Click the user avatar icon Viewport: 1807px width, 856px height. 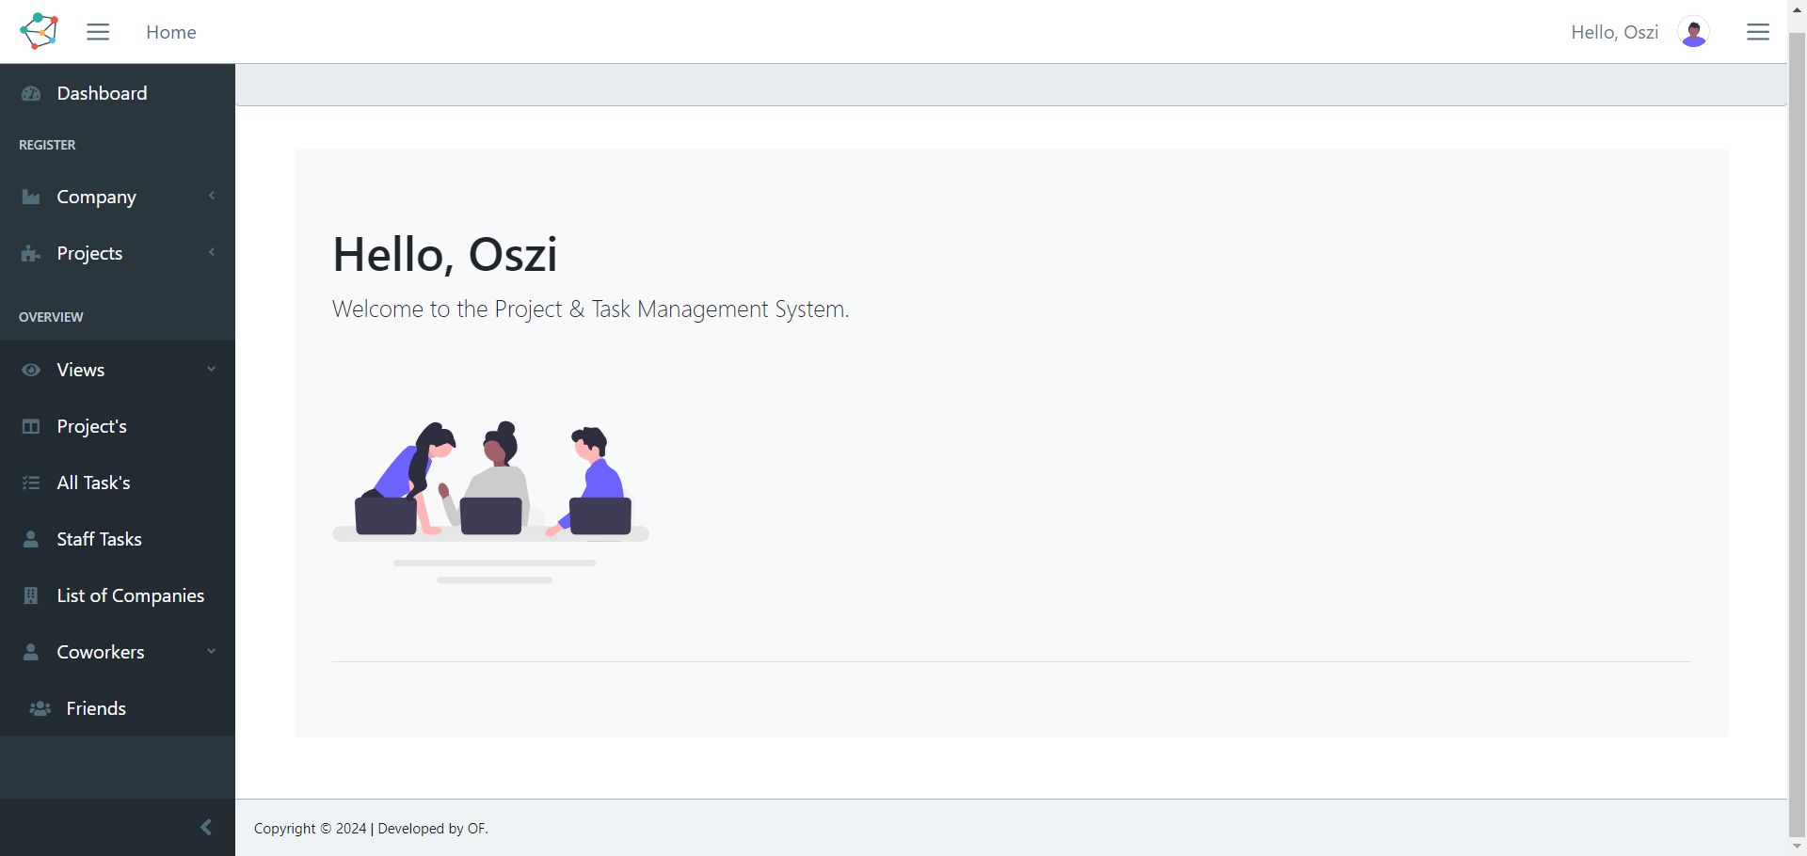coord(1693,32)
